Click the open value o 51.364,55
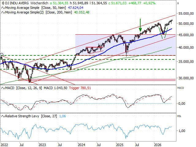This screenshot has height=147, width=196. tap(59, 3)
